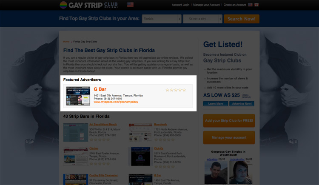
Task: Select the small US flag in top right
Action: tap(250, 5)
